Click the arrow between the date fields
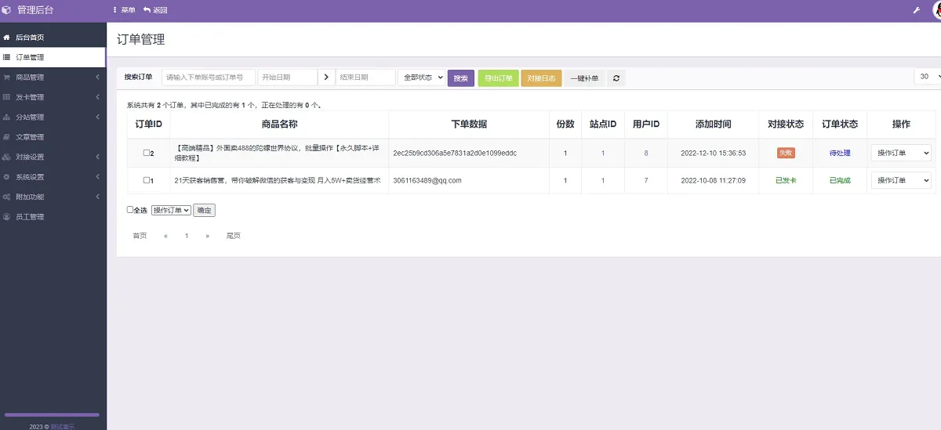The height and width of the screenshot is (430, 941). [326, 78]
